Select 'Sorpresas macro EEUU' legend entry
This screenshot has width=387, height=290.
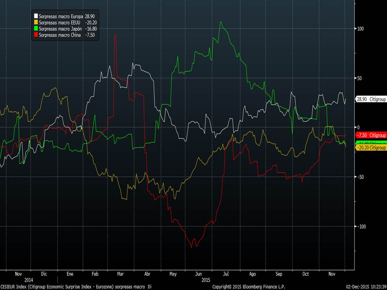coord(60,23)
